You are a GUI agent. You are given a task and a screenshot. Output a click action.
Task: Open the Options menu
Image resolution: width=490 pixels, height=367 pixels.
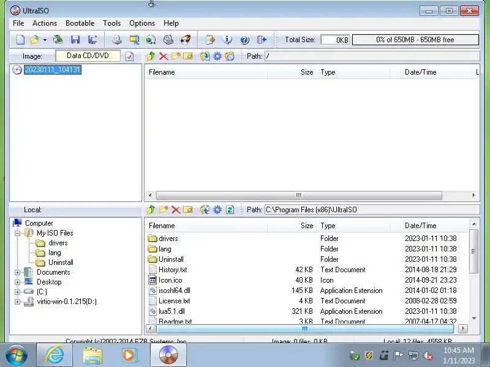pyautogui.click(x=142, y=23)
